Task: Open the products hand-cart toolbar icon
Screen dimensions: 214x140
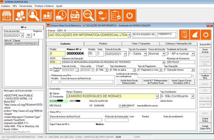Action: (x=47, y=15)
